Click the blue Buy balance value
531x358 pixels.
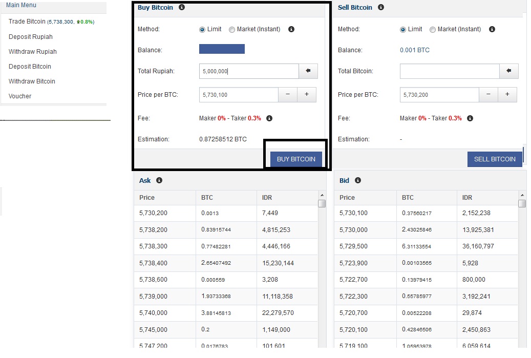pos(222,49)
